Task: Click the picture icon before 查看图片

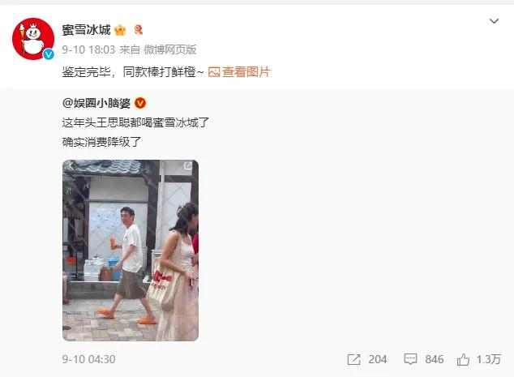Action: 214,72
